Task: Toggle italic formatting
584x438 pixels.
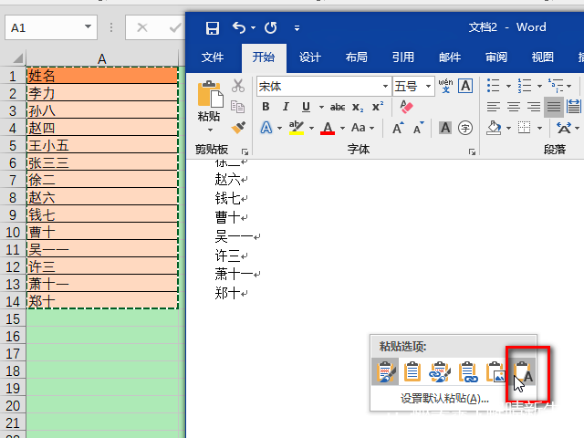Action: (286, 107)
